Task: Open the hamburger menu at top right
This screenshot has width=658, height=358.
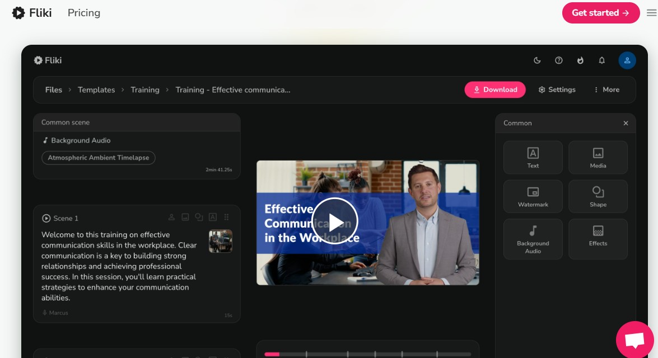Action: [x=651, y=13]
